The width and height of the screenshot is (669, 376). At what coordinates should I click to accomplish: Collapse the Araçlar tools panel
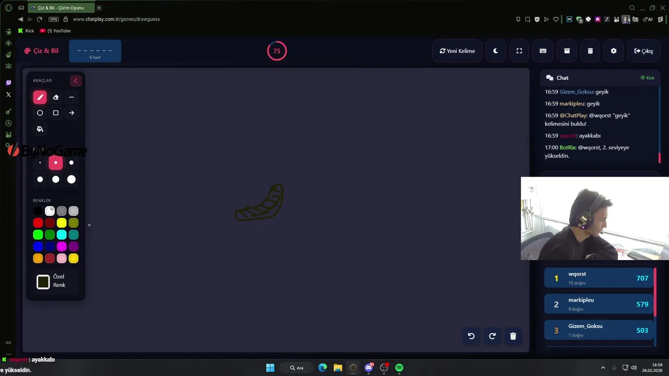[76, 80]
